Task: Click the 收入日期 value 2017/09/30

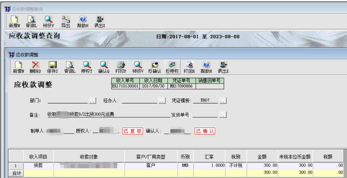Action: [153, 86]
